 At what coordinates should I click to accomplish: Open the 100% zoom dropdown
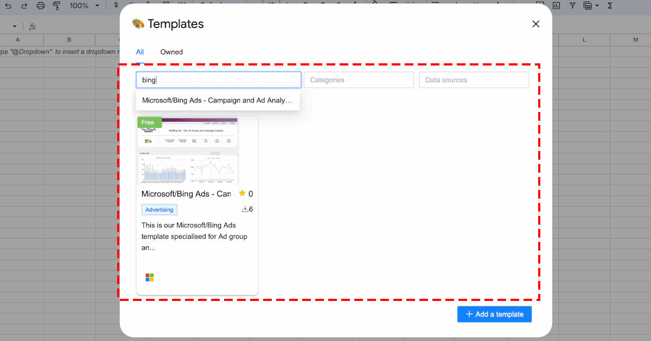tap(84, 5)
